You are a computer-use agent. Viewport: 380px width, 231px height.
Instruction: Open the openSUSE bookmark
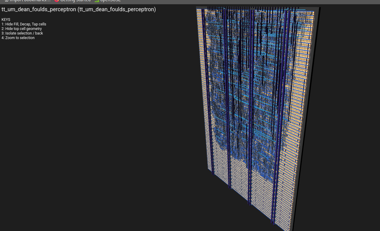coord(108,1)
